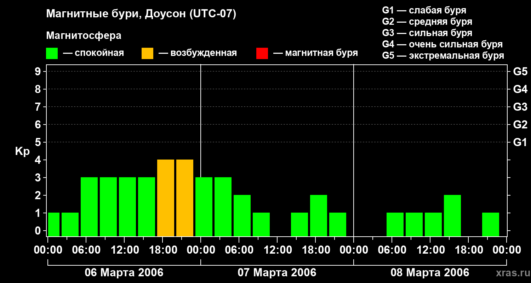Click the date label '08 Марта 2006'
Screen dimensions: 531x283
tap(430, 273)
